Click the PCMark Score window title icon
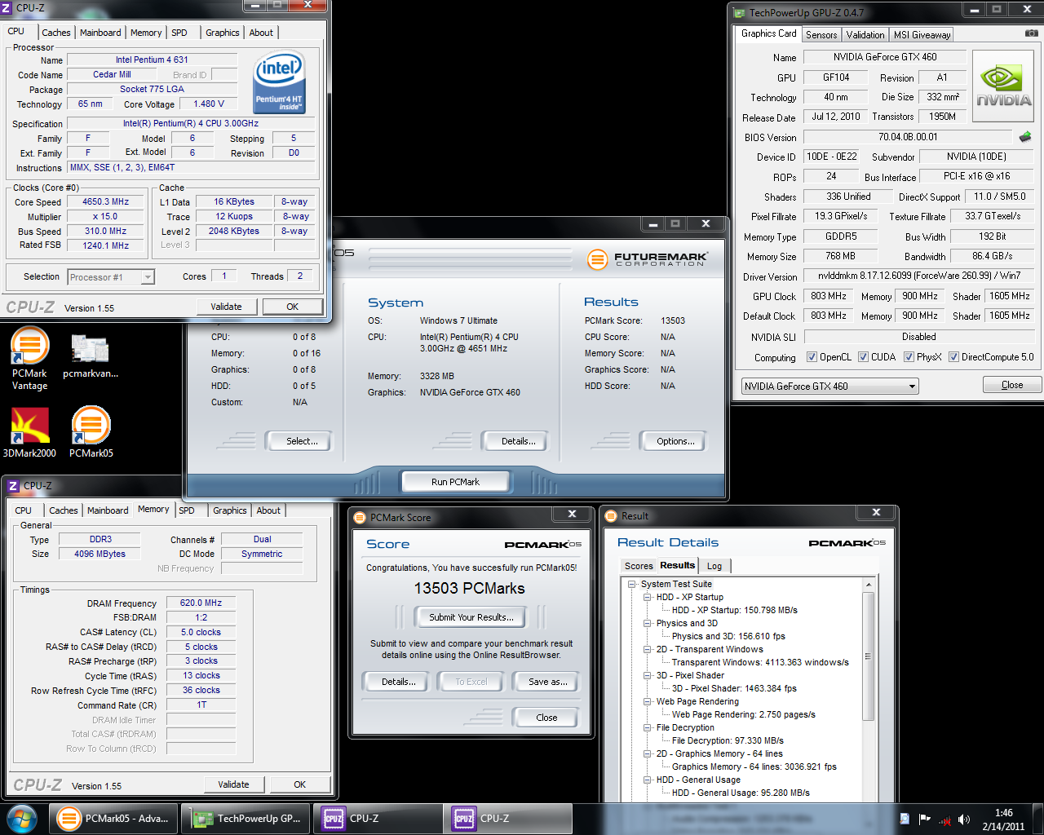This screenshot has height=835, width=1044. pyautogui.click(x=360, y=518)
